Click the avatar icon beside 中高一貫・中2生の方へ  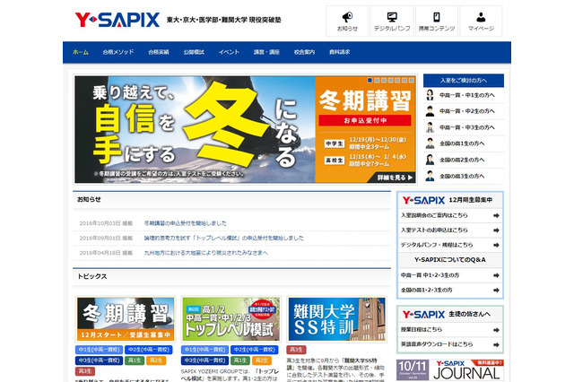tap(430, 111)
